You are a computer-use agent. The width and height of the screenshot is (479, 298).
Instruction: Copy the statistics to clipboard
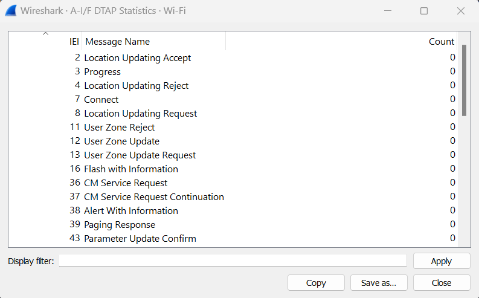(x=316, y=283)
